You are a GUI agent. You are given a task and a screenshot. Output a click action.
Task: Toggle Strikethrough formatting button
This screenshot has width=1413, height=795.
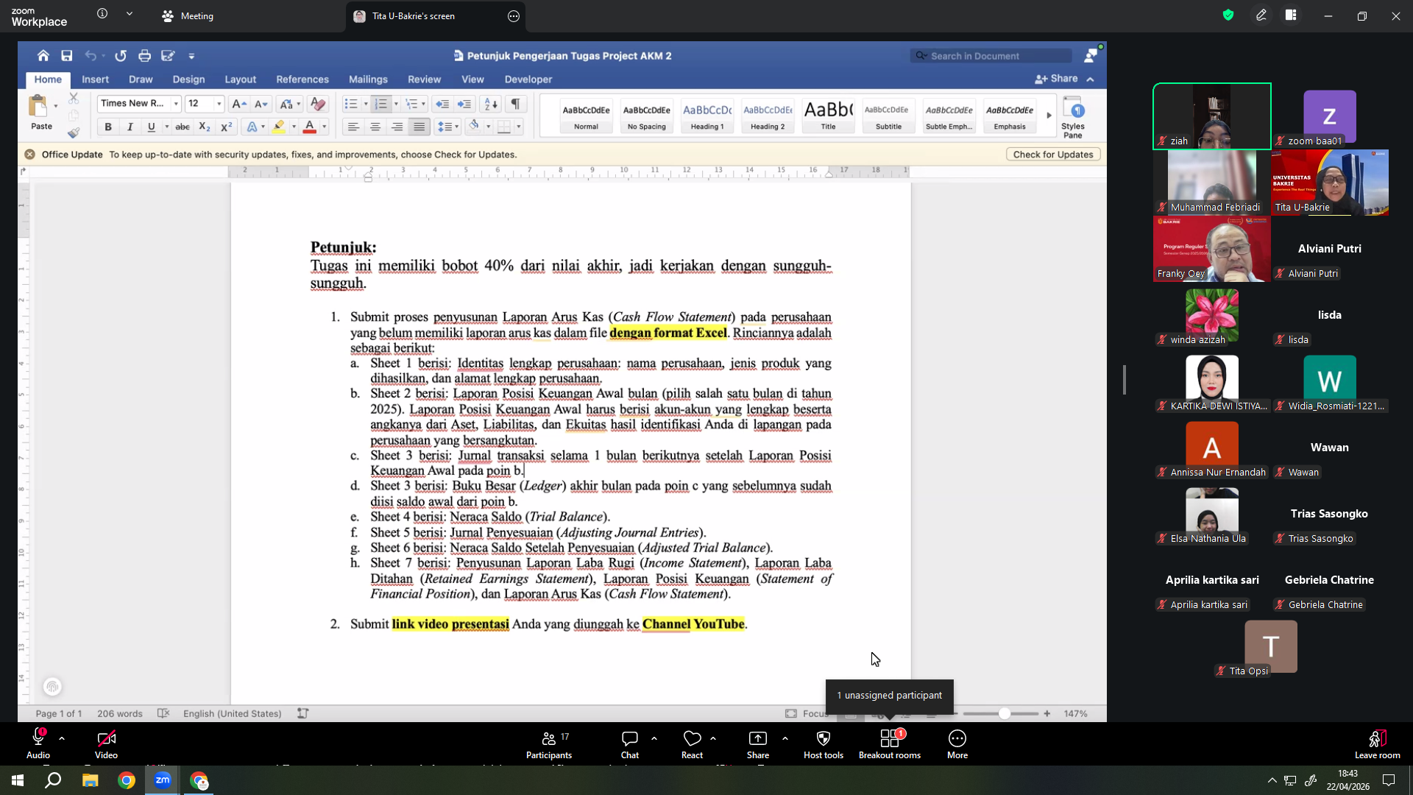click(x=183, y=127)
